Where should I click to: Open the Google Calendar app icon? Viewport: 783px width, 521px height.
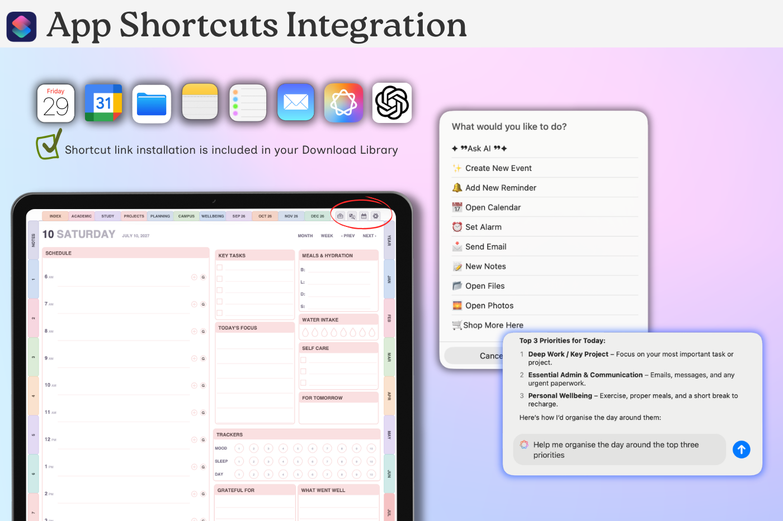[x=103, y=103]
